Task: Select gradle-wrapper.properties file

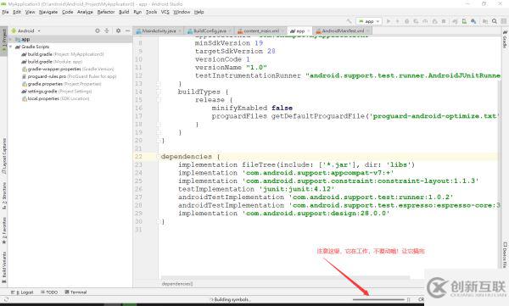Action: [68, 70]
